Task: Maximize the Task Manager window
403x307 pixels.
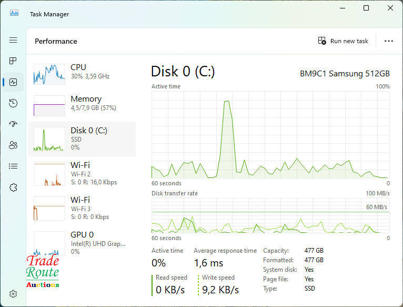Action: (x=366, y=8)
